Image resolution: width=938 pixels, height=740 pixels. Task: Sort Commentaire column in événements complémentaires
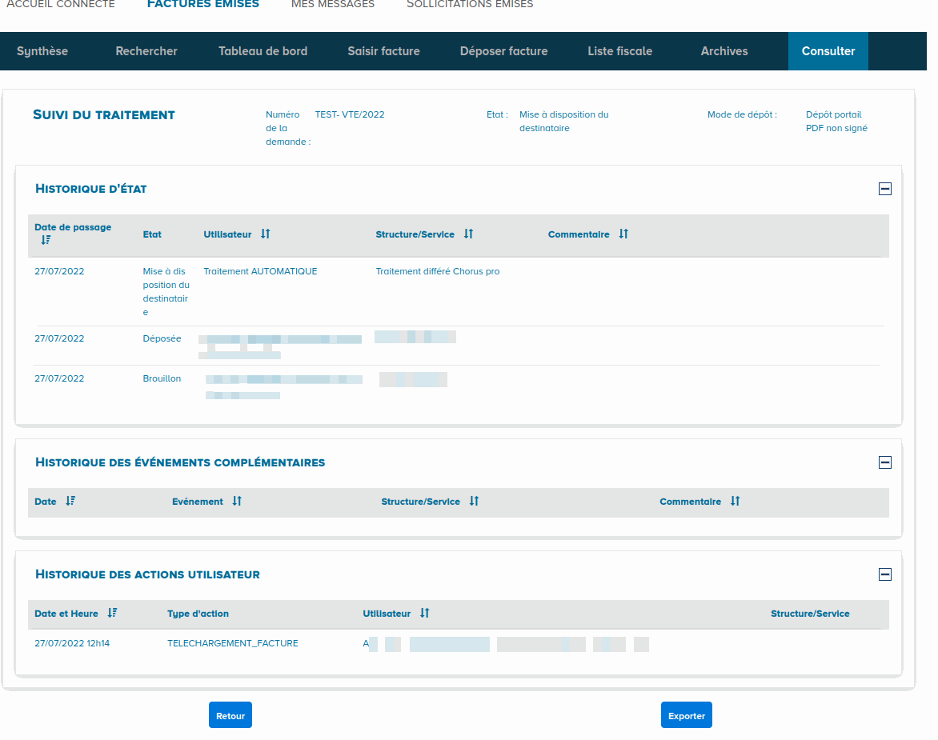[x=735, y=502]
